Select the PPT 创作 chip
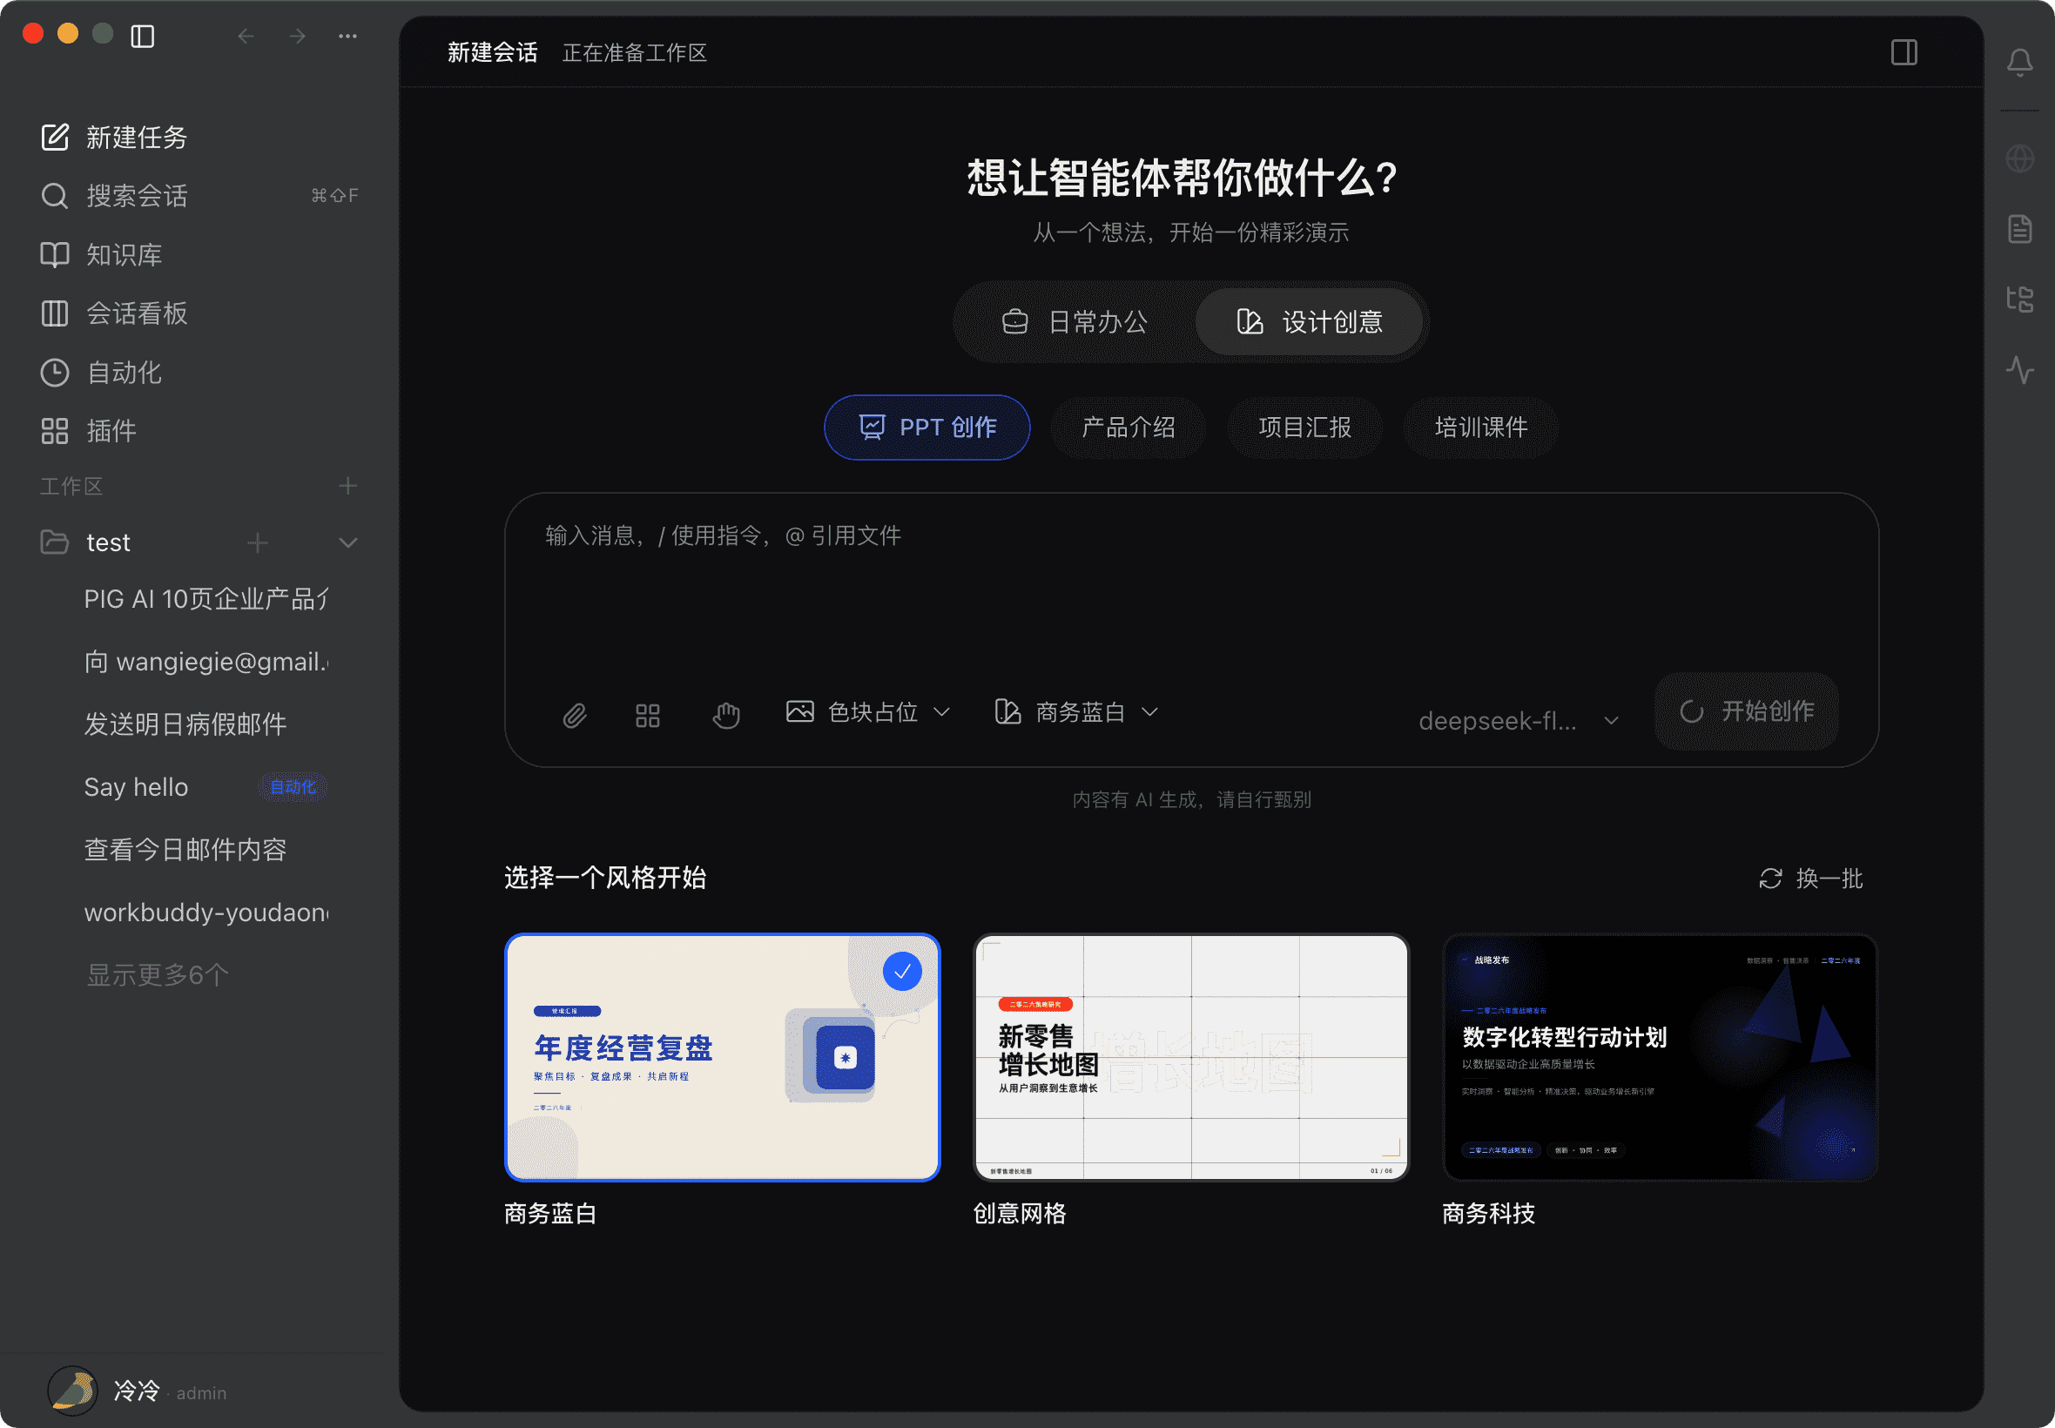The image size is (2055, 1428). pyautogui.click(x=926, y=427)
